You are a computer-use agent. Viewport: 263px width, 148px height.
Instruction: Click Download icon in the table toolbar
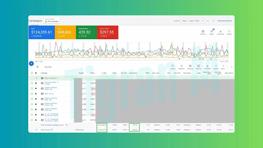click(x=207, y=66)
